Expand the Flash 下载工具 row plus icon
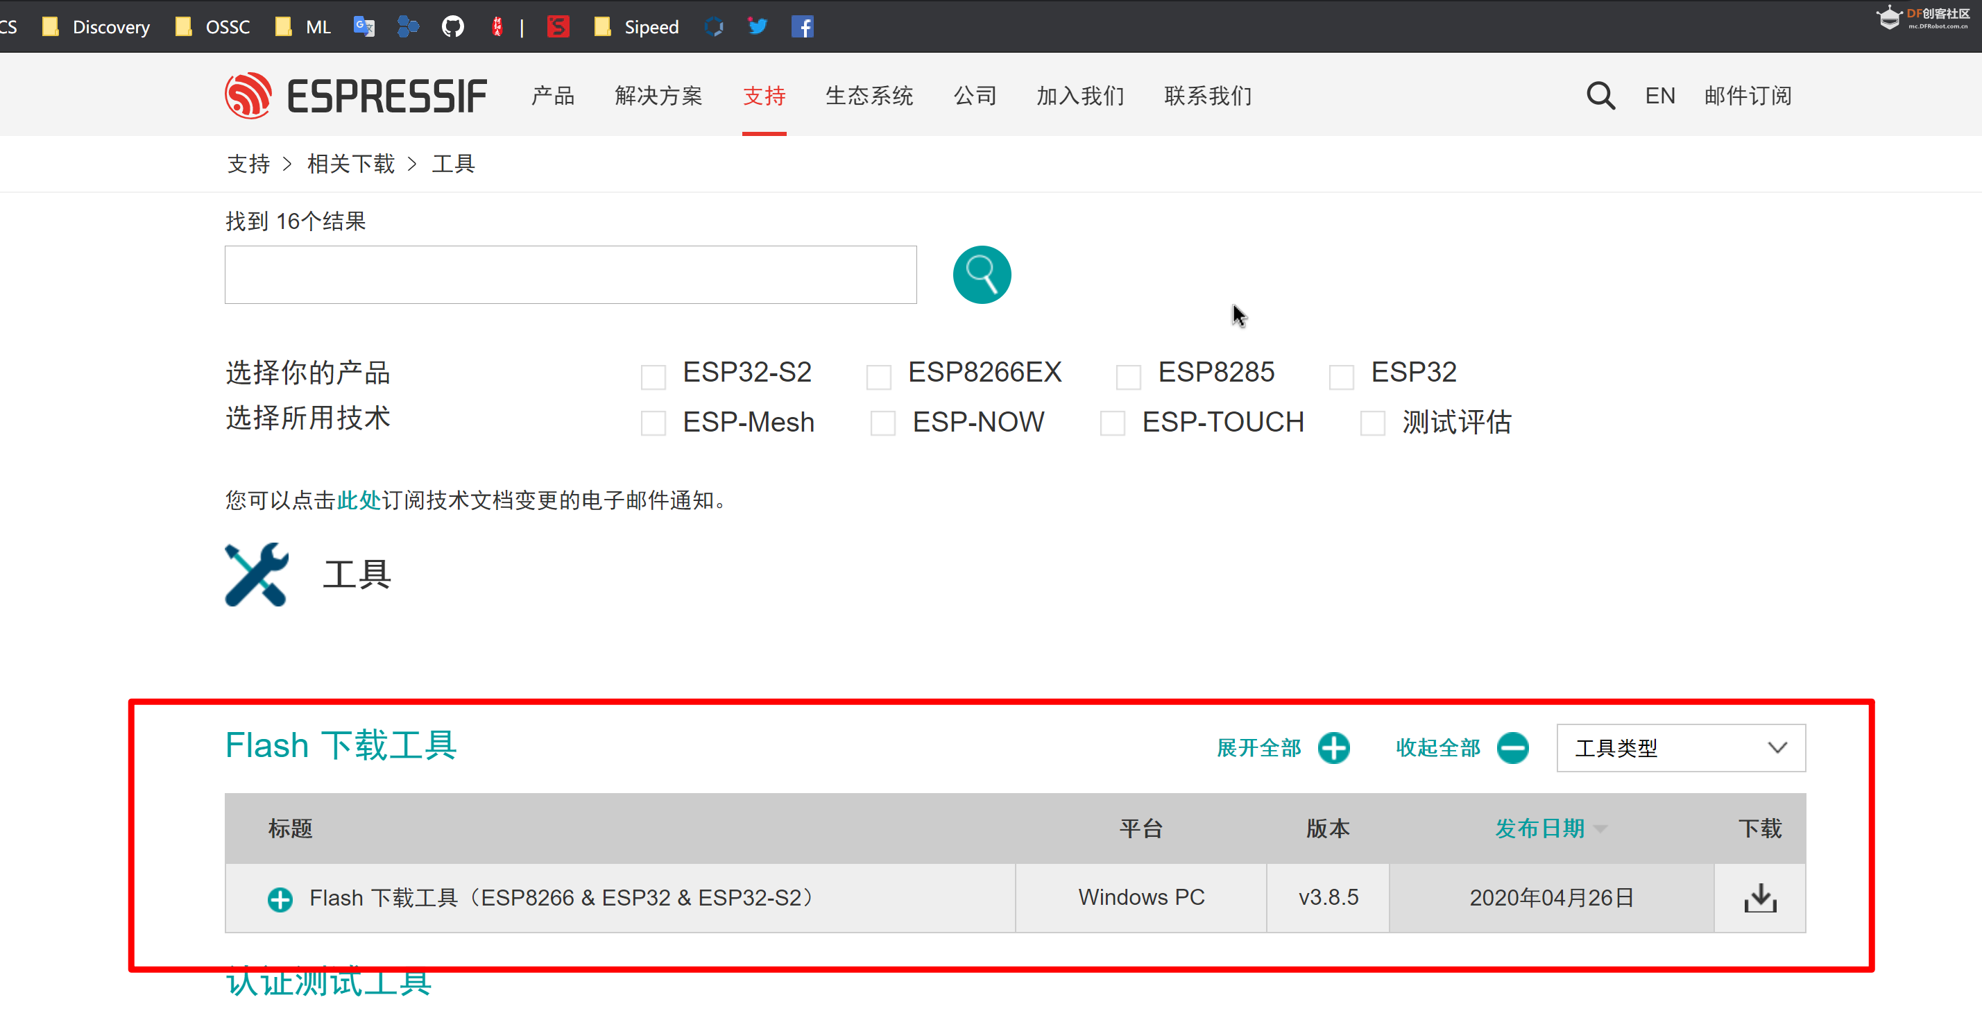 tap(280, 899)
